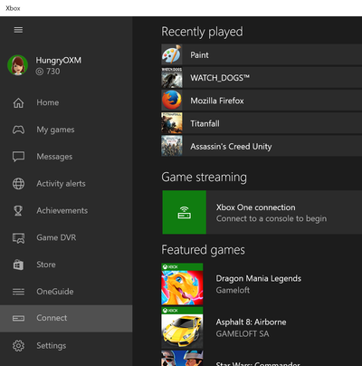The image size is (362, 366).
Task: Click the green Xbox One streaming tile icon
Action: click(x=185, y=212)
